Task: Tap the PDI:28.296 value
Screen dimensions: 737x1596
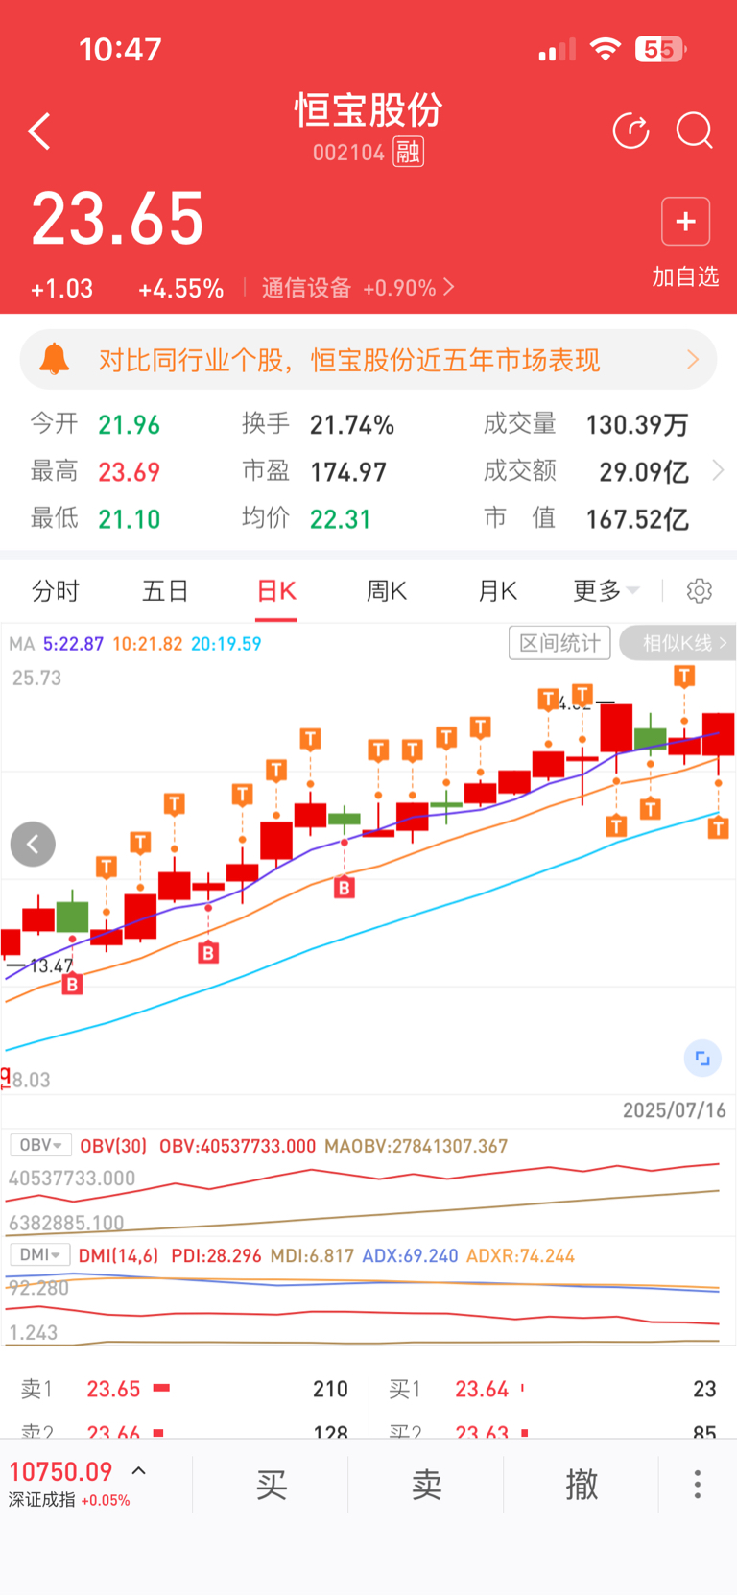Action: [x=216, y=1255]
